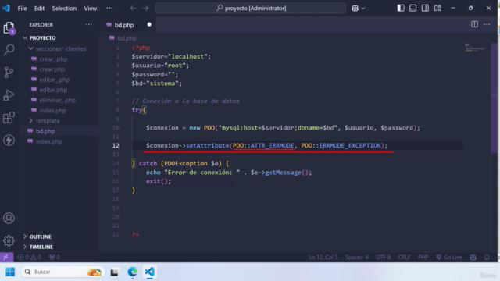Open the Source Control view

click(9, 73)
